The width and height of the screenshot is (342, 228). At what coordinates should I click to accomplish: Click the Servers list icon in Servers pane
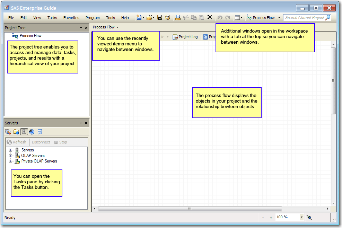24,132
